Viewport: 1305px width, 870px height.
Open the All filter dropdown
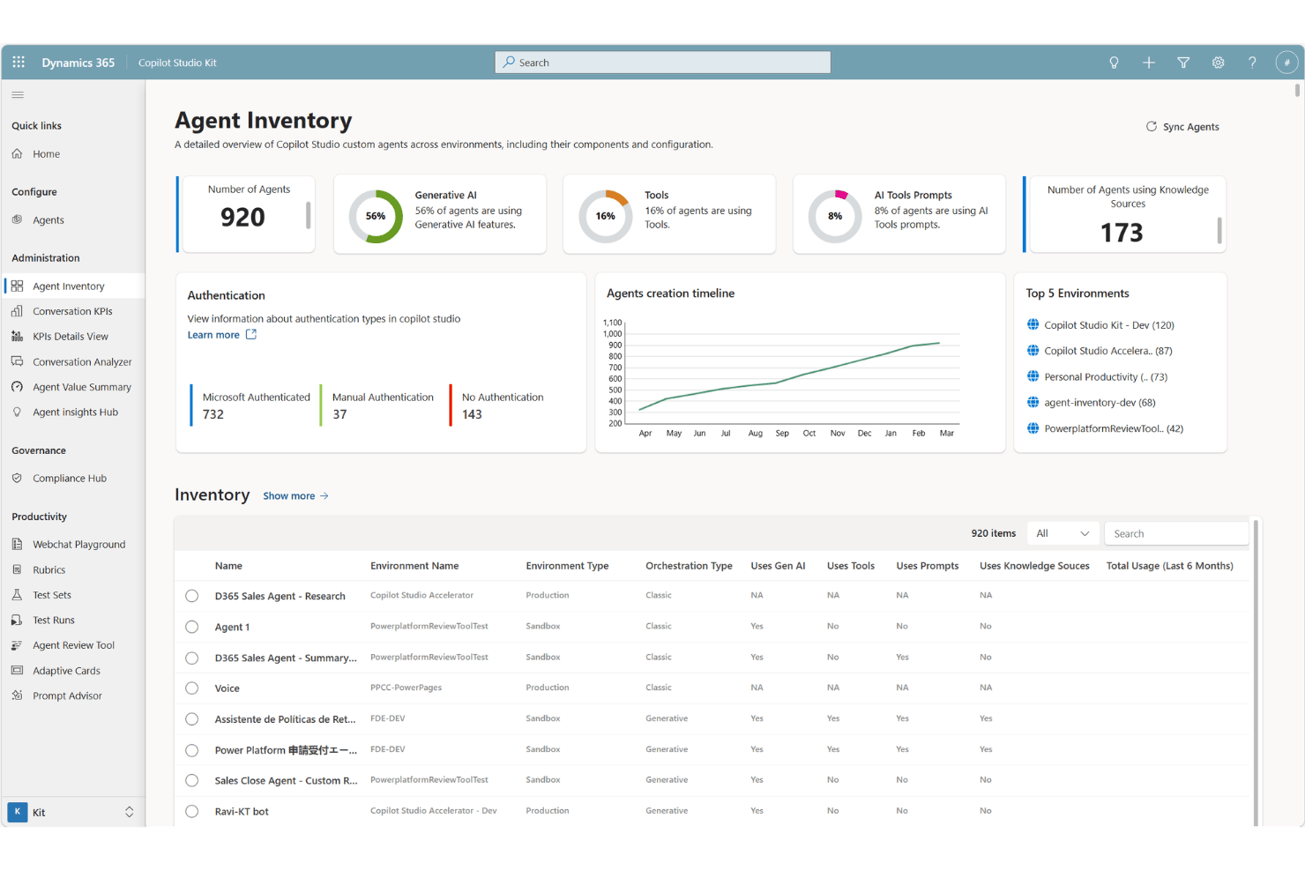pos(1063,533)
